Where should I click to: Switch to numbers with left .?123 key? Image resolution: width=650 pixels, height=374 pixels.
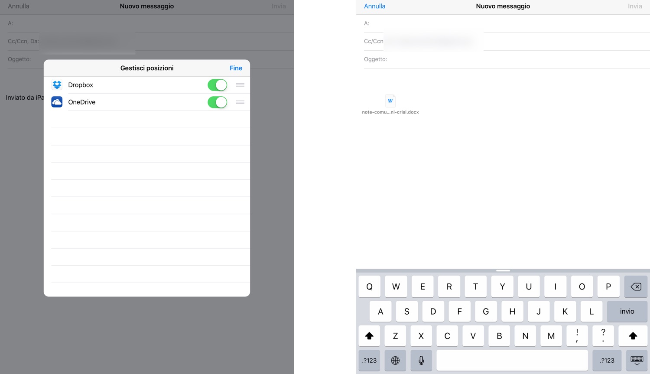click(x=370, y=360)
